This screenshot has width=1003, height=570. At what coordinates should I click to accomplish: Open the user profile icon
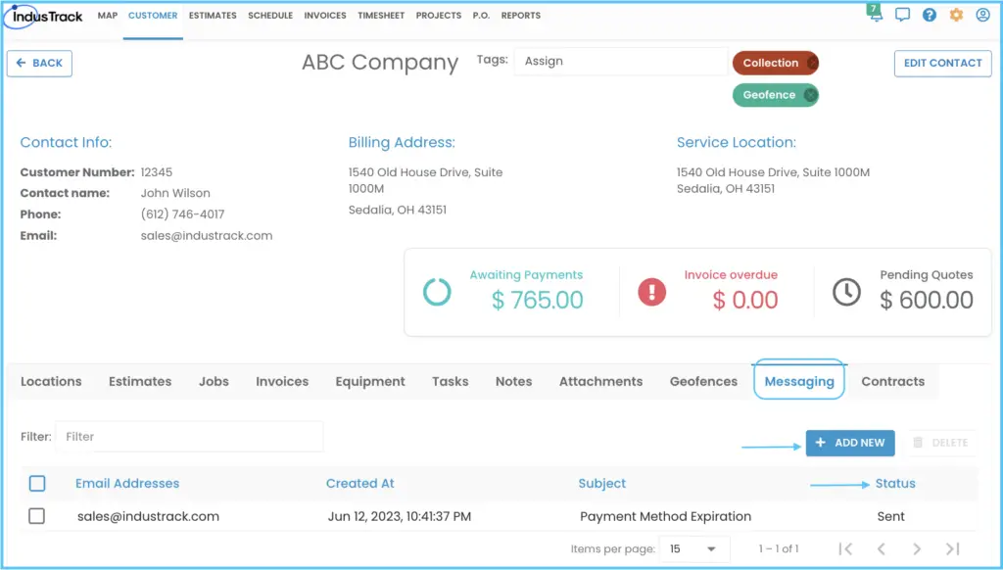pyautogui.click(x=982, y=15)
